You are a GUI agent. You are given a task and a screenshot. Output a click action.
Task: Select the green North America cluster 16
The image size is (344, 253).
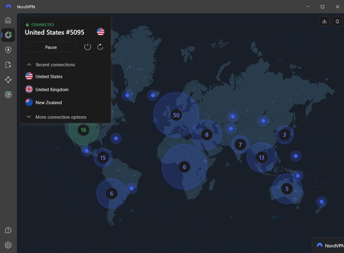pyautogui.click(x=83, y=130)
